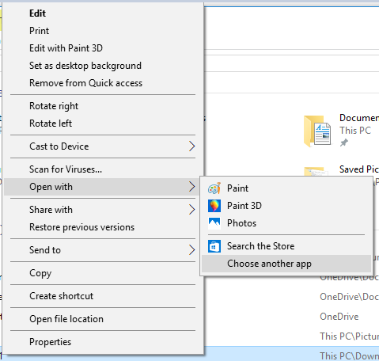Click the This PC\Pictures path entry
The width and height of the screenshot is (379, 361).
pyautogui.click(x=349, y=336)
